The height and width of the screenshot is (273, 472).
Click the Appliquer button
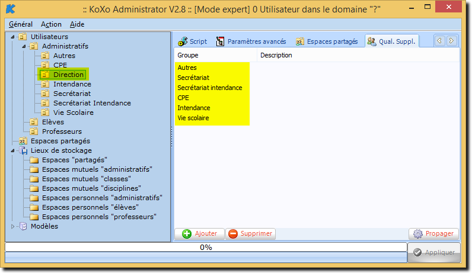coord(434,252)
